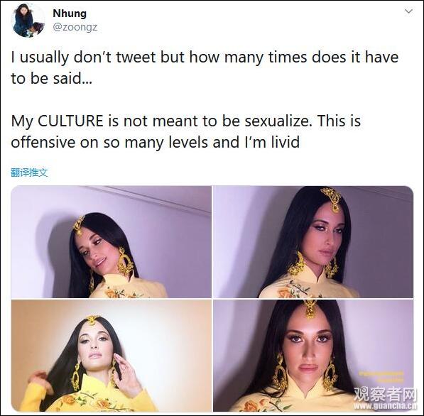Open the Nhung display name profile link
The width and height of the screenshot is (424, 416).
tap(70, 13)
